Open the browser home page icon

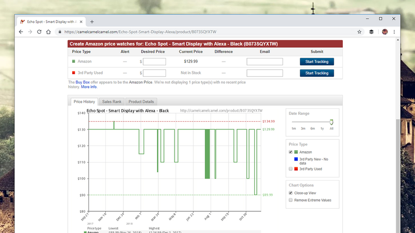point(48,32)
